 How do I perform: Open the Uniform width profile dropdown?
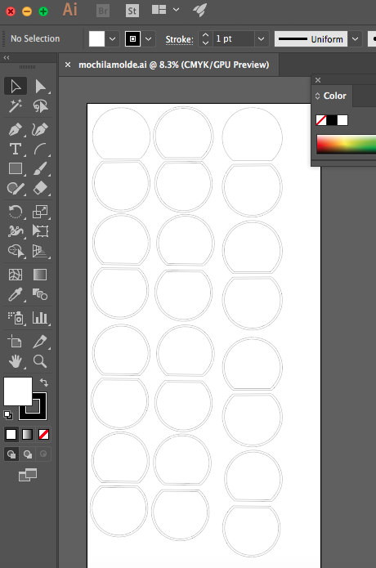(356, 38)
